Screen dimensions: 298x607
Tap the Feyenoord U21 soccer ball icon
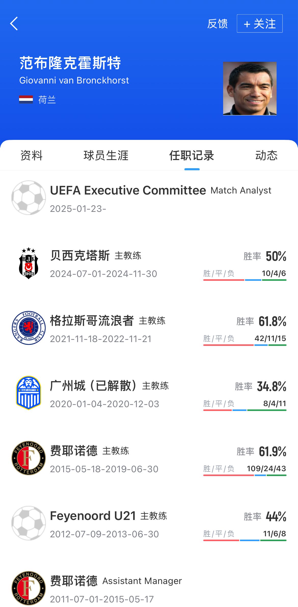[x=29, y=523]
